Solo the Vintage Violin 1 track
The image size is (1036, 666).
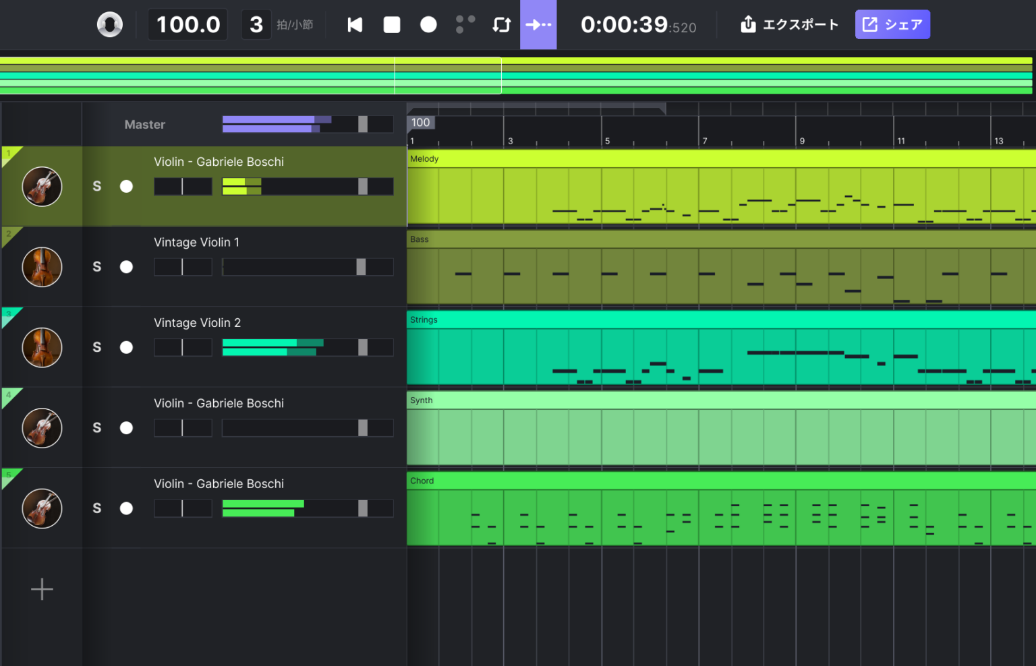(96, 266)
